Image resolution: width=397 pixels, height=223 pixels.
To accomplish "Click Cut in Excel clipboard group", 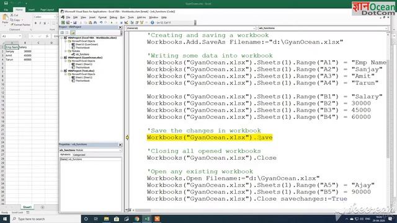I will tap(14, 15).
